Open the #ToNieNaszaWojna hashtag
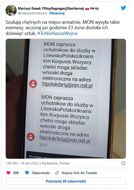The height and width of the screenshot is (190, 134). click(x=57, y=33)
